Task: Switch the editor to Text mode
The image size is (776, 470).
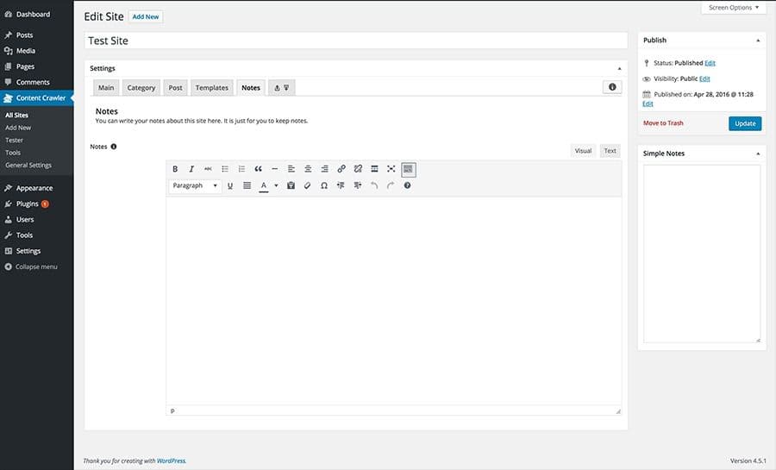Action: [x=610, y=151]
